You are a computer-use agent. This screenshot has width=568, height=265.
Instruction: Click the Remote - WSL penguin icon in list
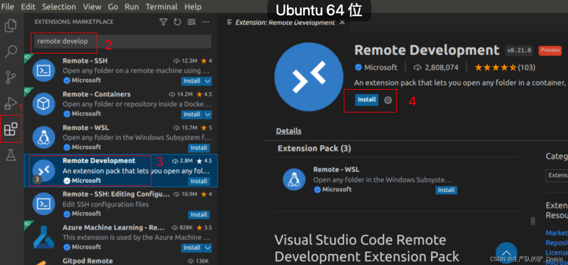(44, 137)
